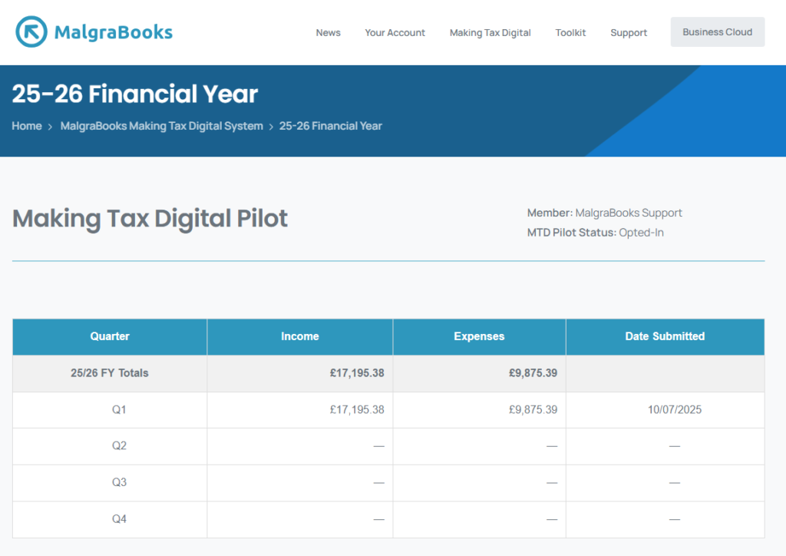The width and height of the screenshot is (786, 556).
Task: Click the MalgraBooks wordmark text
Action: [114, 32]
